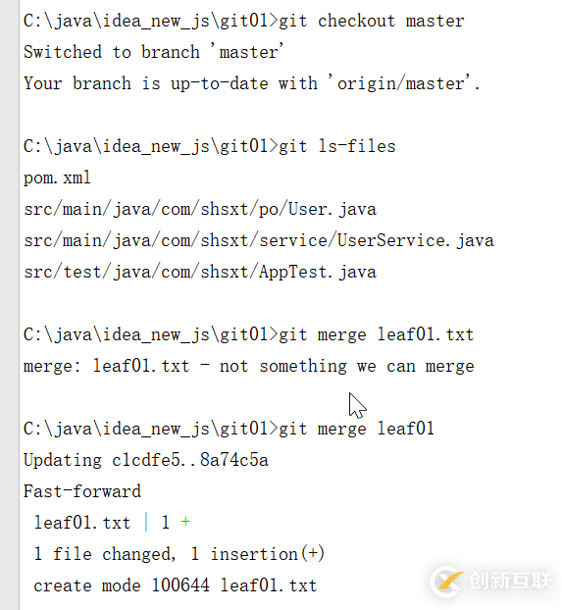Click the 'git merge leaf01.txt' command
The image size is (562, 610).
coord(377,334)
